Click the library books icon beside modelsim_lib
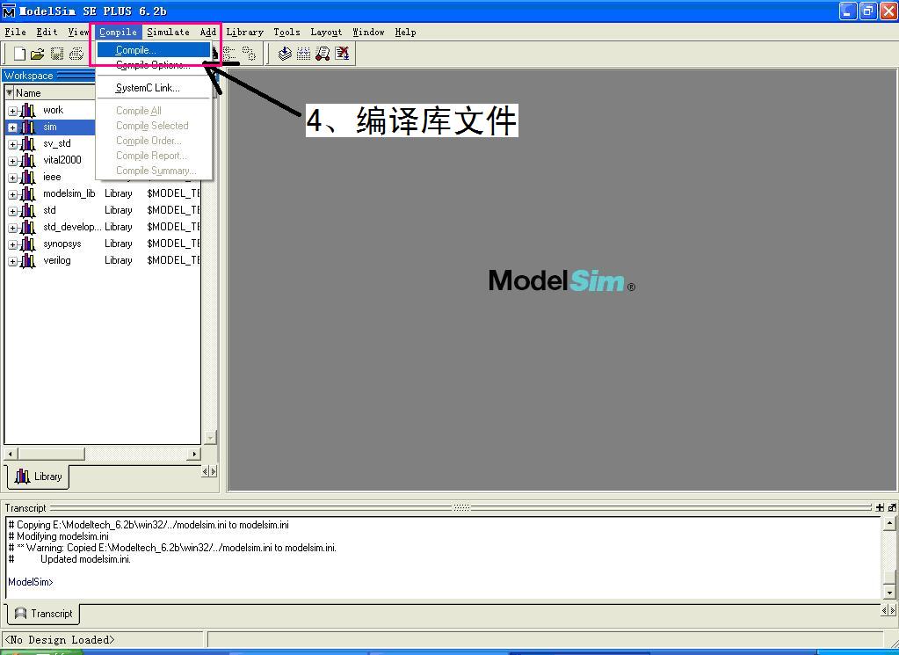The width and height of the screenshot is (899, 655). [27, 193]
